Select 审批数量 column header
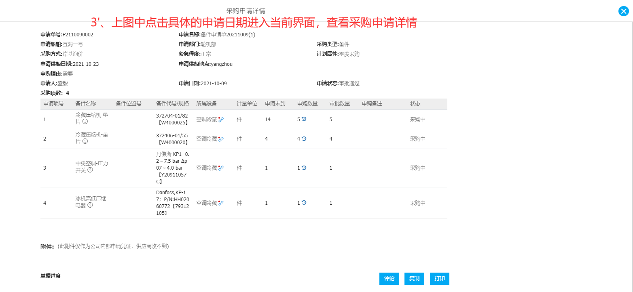 point(340,104)
